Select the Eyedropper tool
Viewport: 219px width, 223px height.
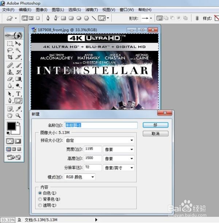[x=18, y=109]
